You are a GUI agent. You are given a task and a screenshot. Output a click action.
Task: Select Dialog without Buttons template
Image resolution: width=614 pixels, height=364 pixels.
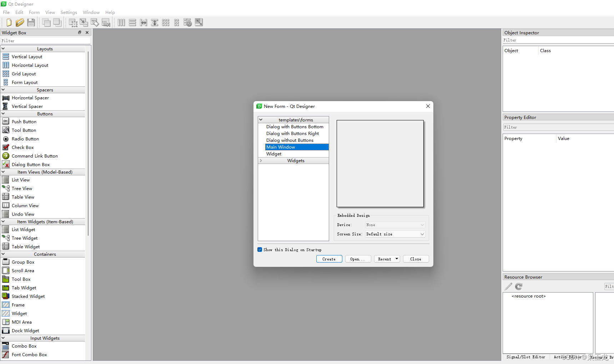click(x=290, y=140)
